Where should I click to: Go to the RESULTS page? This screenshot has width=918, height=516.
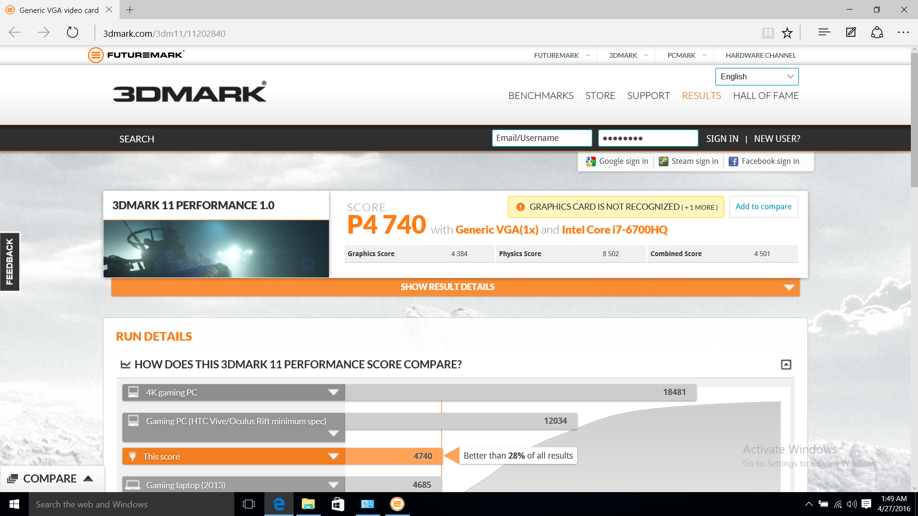point(701,96)
